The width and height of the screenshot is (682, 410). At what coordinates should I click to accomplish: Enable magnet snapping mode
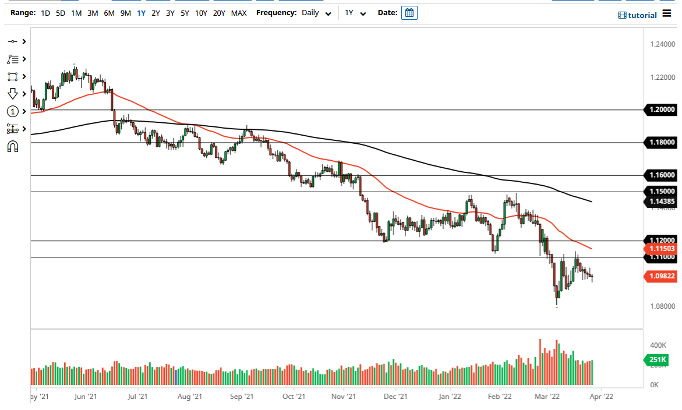click(x=13, y=146)
